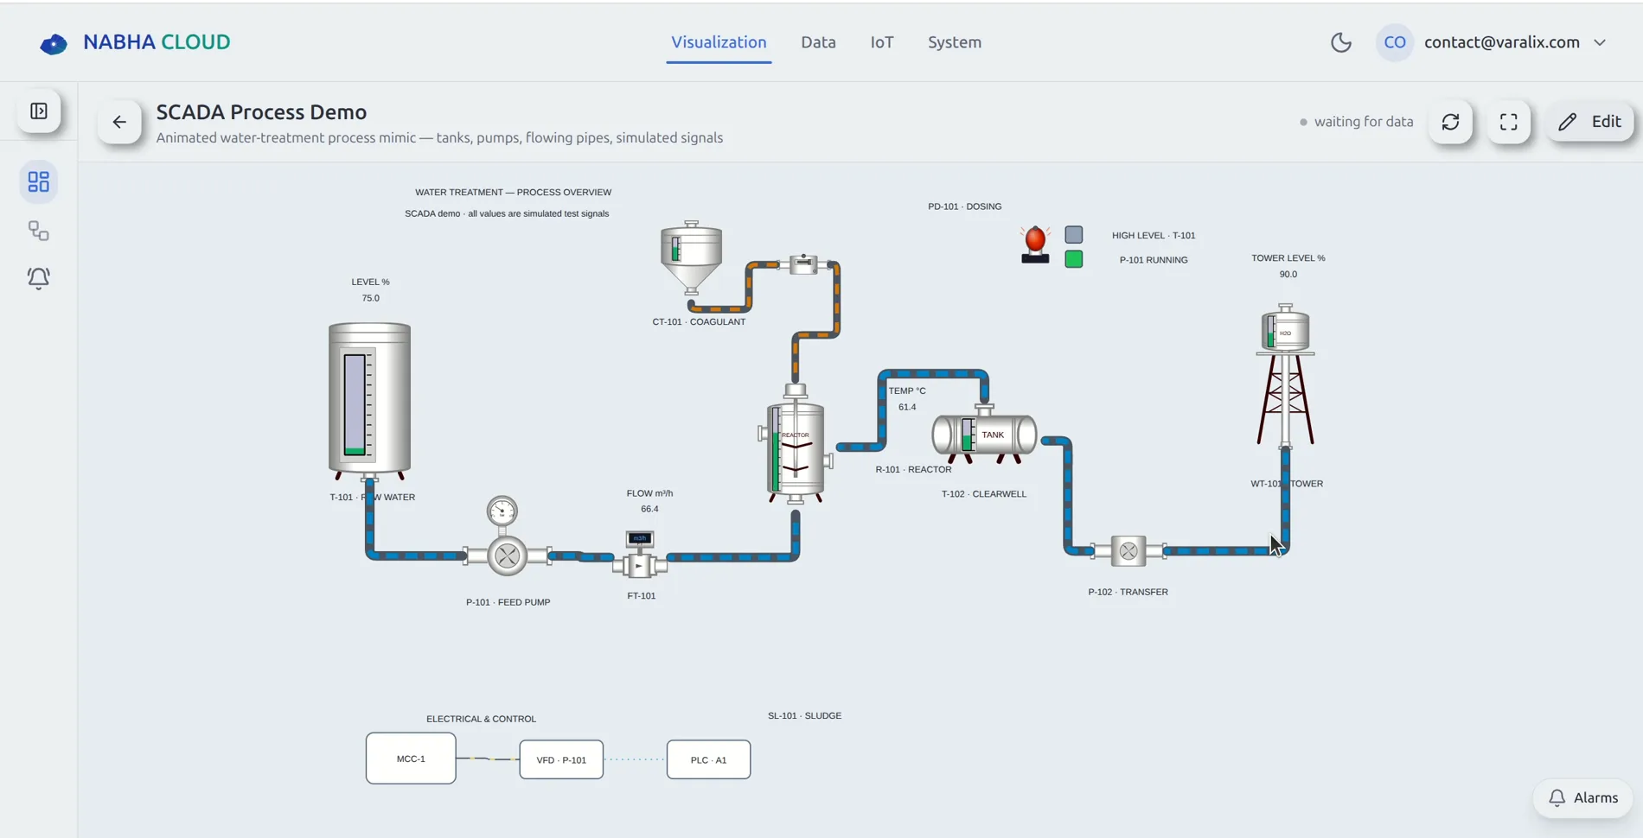Click the WATER TREATMENT — PROCESS OVERVIEW heading
This screenshot has height=838, width=1643.
(x=513, y=193)
